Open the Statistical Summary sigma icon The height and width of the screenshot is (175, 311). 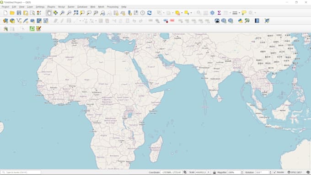(x=219, y=13)
